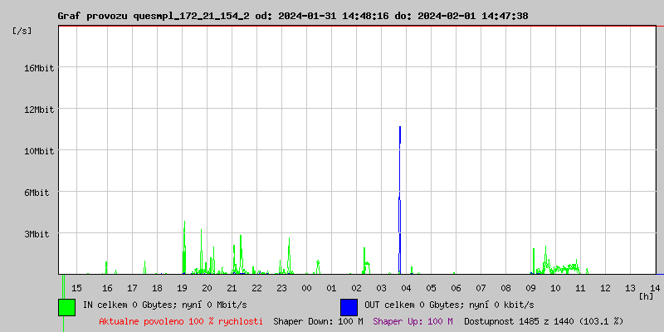Click the graph title text 'Graf provozu'
Image resolution: width=664 pixels, height=332 pixels.
93,16
